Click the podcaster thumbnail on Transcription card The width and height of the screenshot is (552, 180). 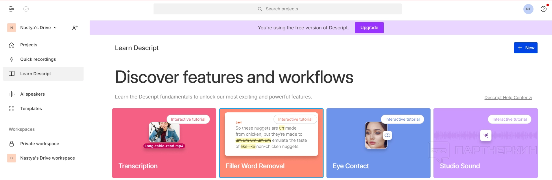[164, 132]
